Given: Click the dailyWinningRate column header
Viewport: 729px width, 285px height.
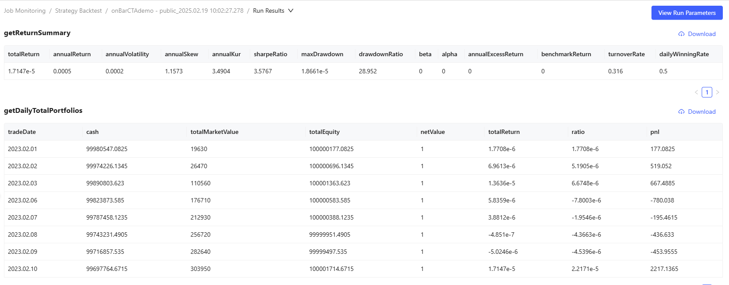Looking at the screenshot, I should 684,54.
